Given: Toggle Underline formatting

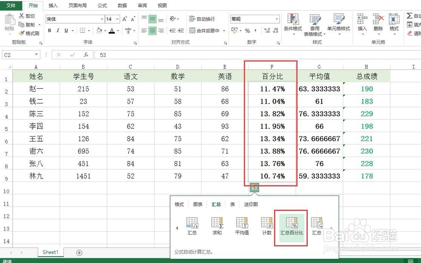Looking at the screenshot, I should [x=66, y=31].
